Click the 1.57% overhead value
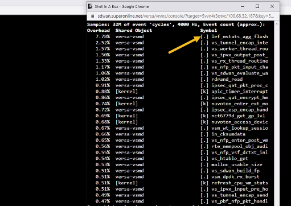The height and width of the screenshot is (206, 291). [103, 49]
